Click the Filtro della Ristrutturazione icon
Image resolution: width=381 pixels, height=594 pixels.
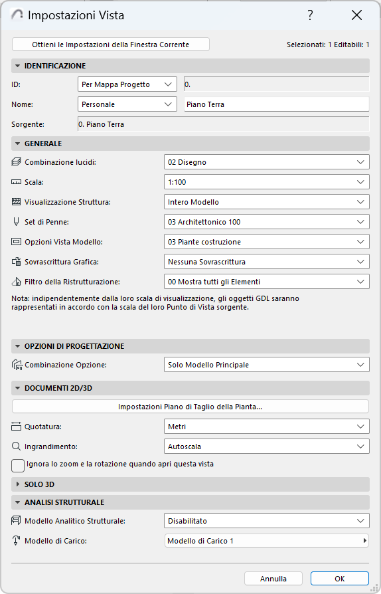17,282
